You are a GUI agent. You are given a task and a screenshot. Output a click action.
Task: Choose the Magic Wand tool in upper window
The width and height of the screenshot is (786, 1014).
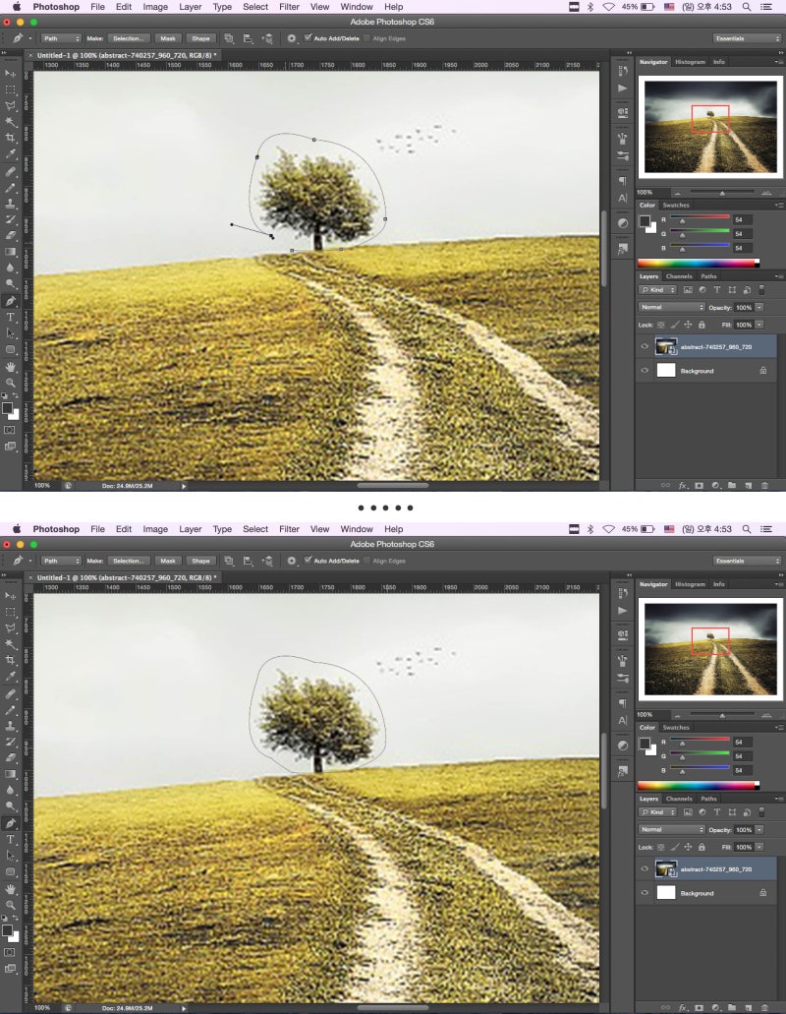[11, 122]
